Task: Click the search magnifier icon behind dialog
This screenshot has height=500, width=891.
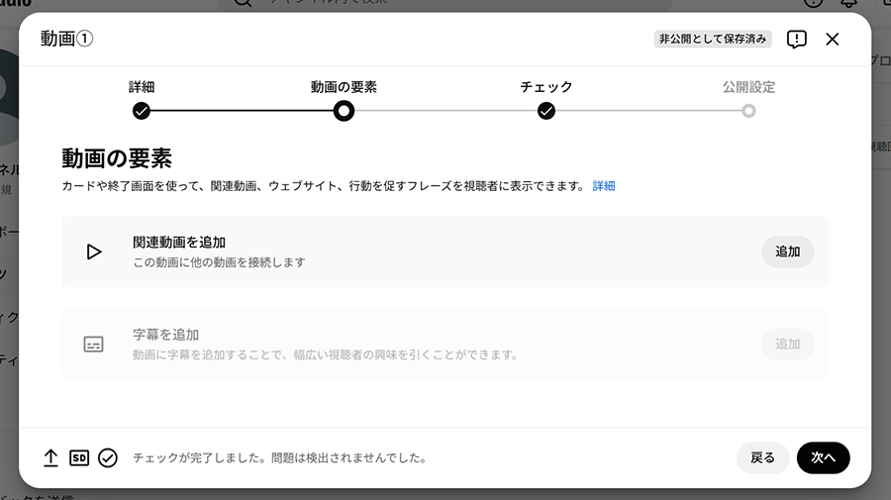Action: pos(241,4)
